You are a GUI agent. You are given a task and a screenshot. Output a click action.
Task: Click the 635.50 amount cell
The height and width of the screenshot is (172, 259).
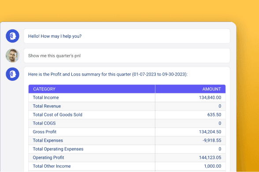[214, 115]
